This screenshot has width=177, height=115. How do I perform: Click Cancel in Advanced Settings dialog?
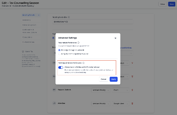tap(103, 79)
